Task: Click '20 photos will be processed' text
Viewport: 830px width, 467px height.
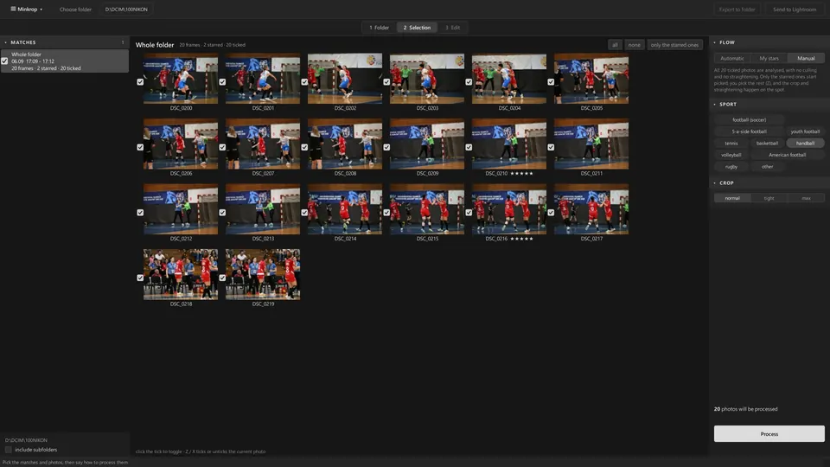Action: (x=746, y=409)
